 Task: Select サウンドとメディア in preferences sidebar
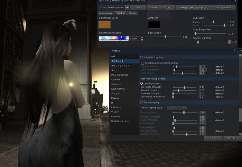tap(124, 66)
